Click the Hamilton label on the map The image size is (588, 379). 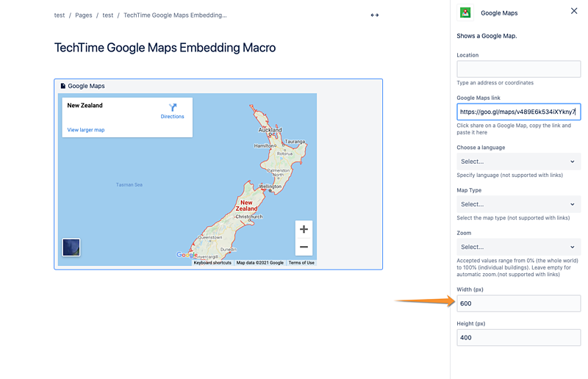coord(264,146)
